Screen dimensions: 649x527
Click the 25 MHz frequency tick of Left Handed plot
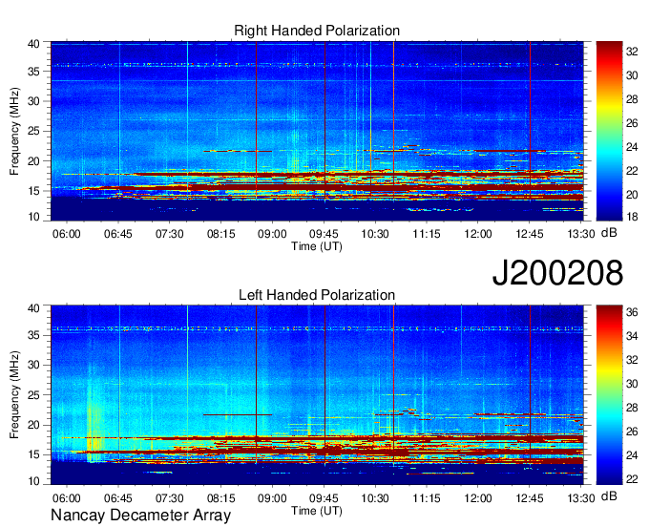point(33,395)
